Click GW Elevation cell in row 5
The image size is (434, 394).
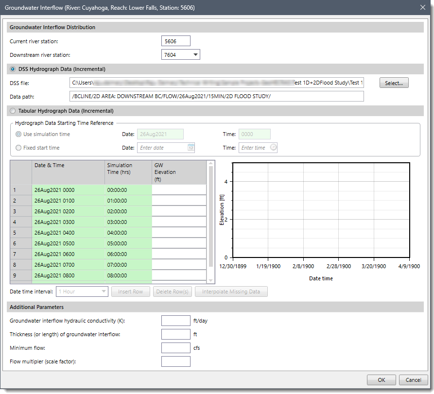(x=179, y=233)
